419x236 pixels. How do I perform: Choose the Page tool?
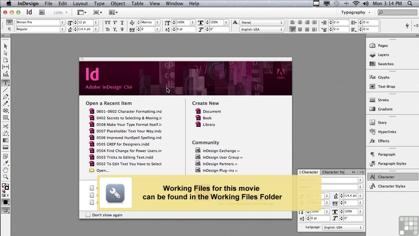coord(6,60)
